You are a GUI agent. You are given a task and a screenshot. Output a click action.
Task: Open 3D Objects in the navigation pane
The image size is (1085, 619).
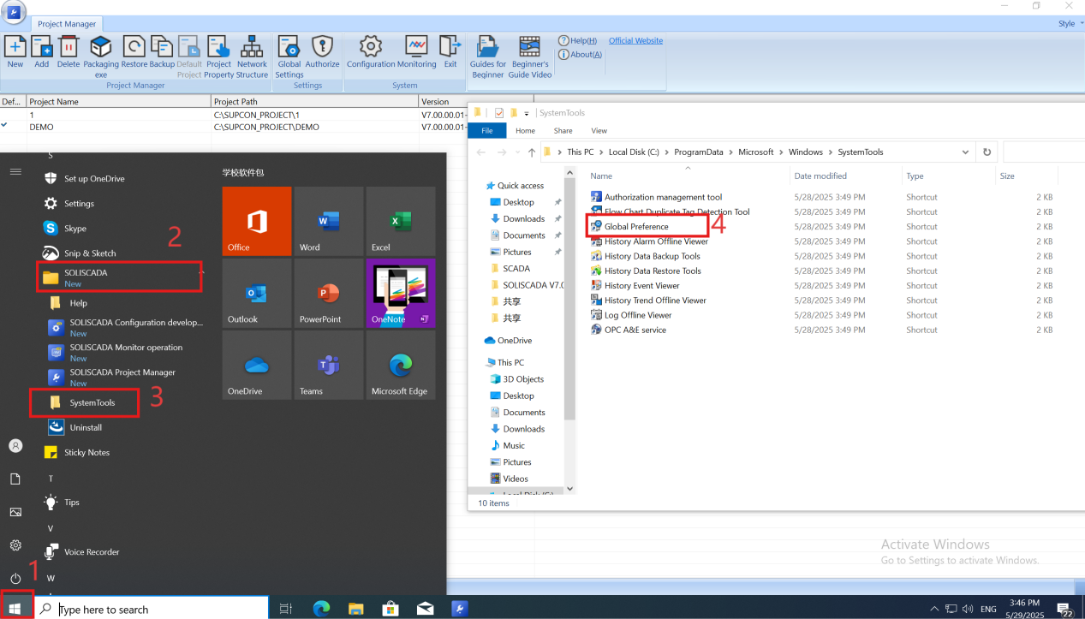click(x=516, y=379)
